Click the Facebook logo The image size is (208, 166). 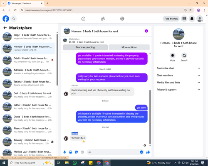tap(6, 19)
